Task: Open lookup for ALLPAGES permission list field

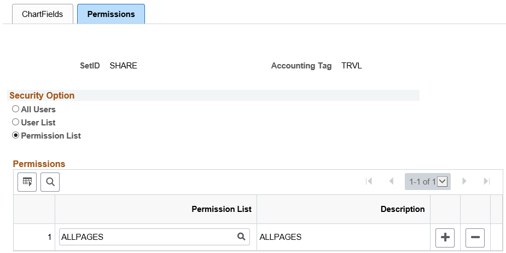Action: (x=241, y=237)
